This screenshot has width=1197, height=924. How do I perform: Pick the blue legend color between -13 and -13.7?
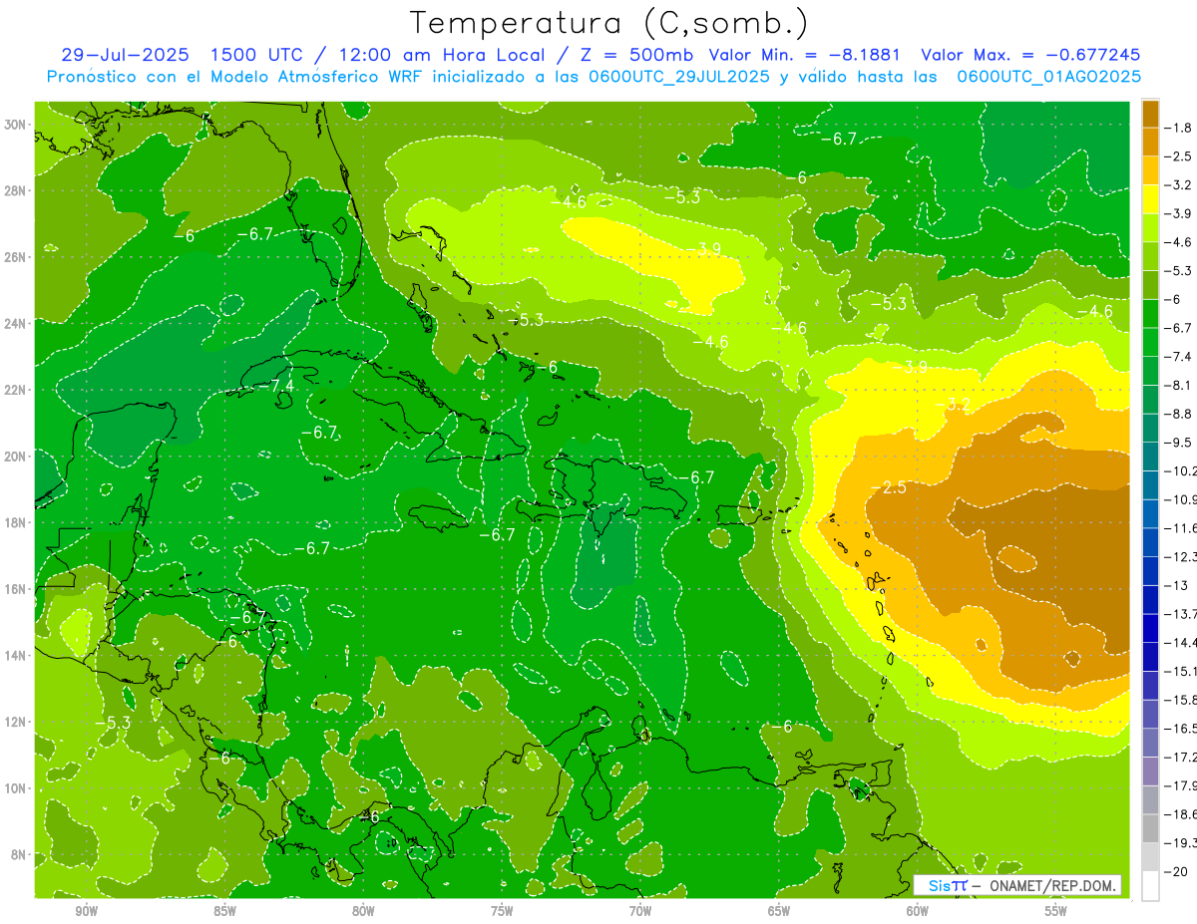click(1150, 600)
